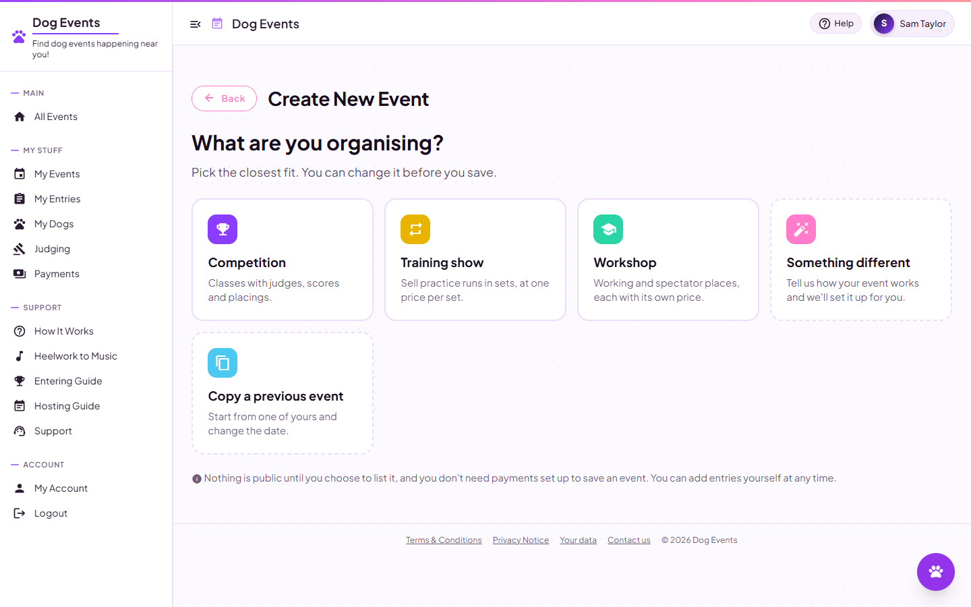Open the Entering Guide
971x607 pixels.
tap(68, 381)
